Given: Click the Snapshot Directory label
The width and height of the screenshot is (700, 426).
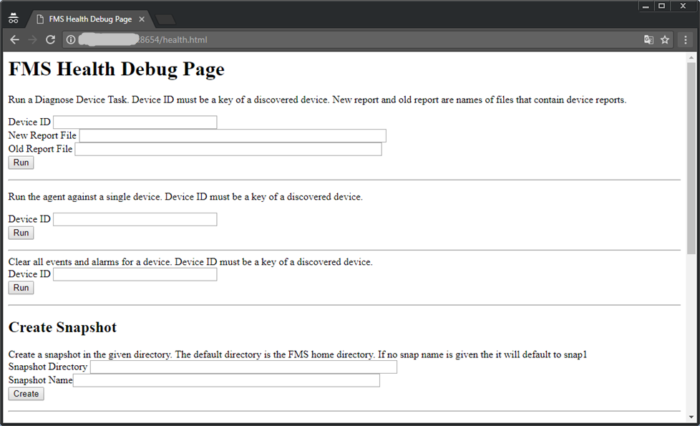Looking at the screenshot, I should [x=48, y=367].
